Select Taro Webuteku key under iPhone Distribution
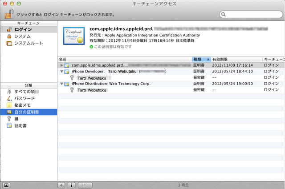The image size is (285, 189). [x=92, y=90]
